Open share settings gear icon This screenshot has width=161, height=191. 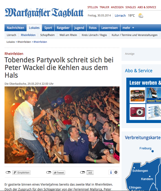coord(116,172)
